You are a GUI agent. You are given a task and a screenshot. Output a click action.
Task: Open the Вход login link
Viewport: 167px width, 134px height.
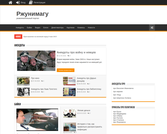23,3
